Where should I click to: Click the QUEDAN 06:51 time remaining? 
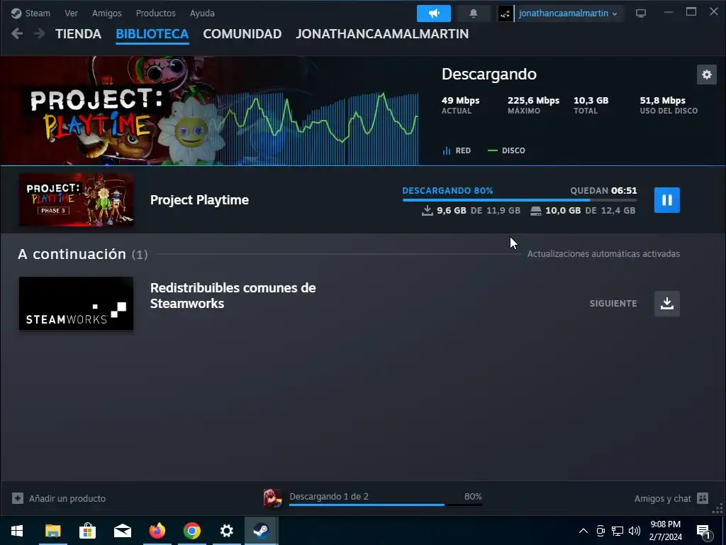click(x=603, y=190)
